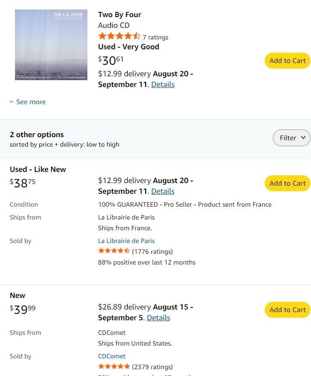Viewport: 311px width, 376px height.
Task: Open the 7 ratings link
Action: (x=155, y=37)
